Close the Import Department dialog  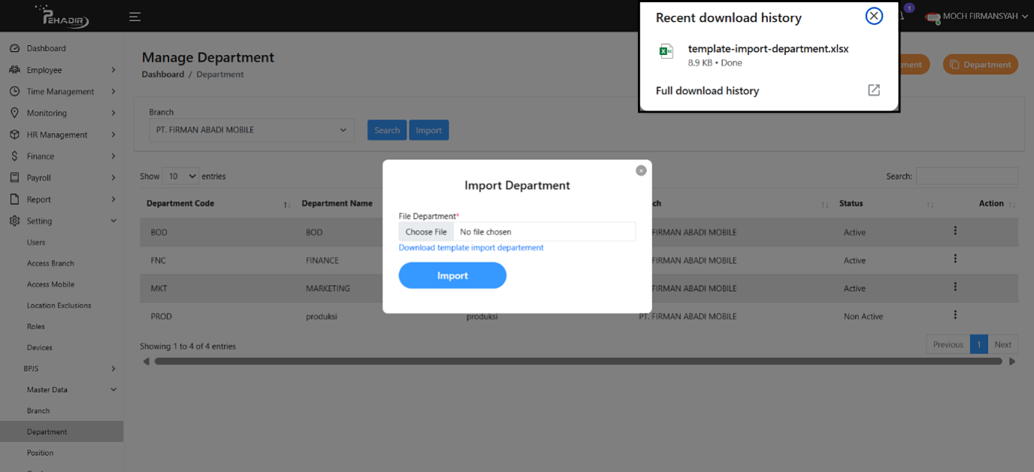pos(641,171)
